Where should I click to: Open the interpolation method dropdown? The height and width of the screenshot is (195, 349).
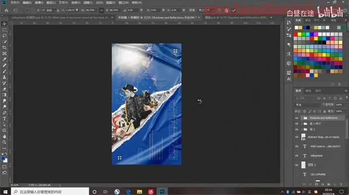pos(206,10)
